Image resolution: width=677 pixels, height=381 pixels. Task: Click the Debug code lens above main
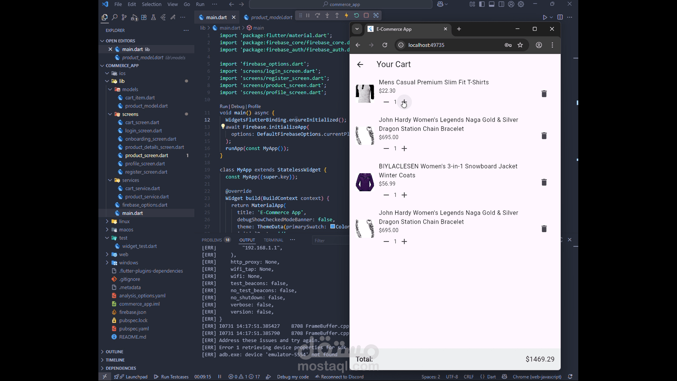[238, 107]
